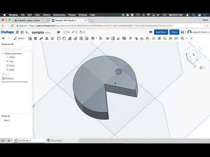The height and width of the screenshot is (157, 210).
Task: Select Origin in the feature list
Action: tap(12, 57)
